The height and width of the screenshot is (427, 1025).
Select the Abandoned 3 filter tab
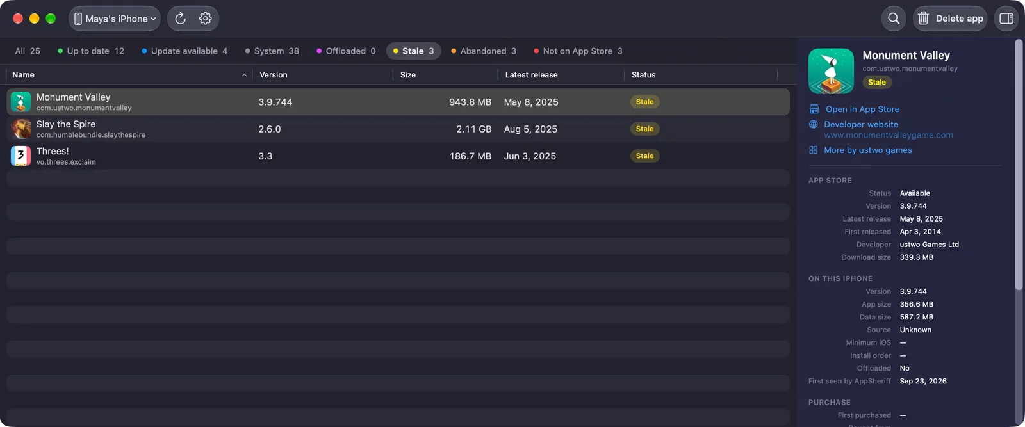(x=484, y=51)
